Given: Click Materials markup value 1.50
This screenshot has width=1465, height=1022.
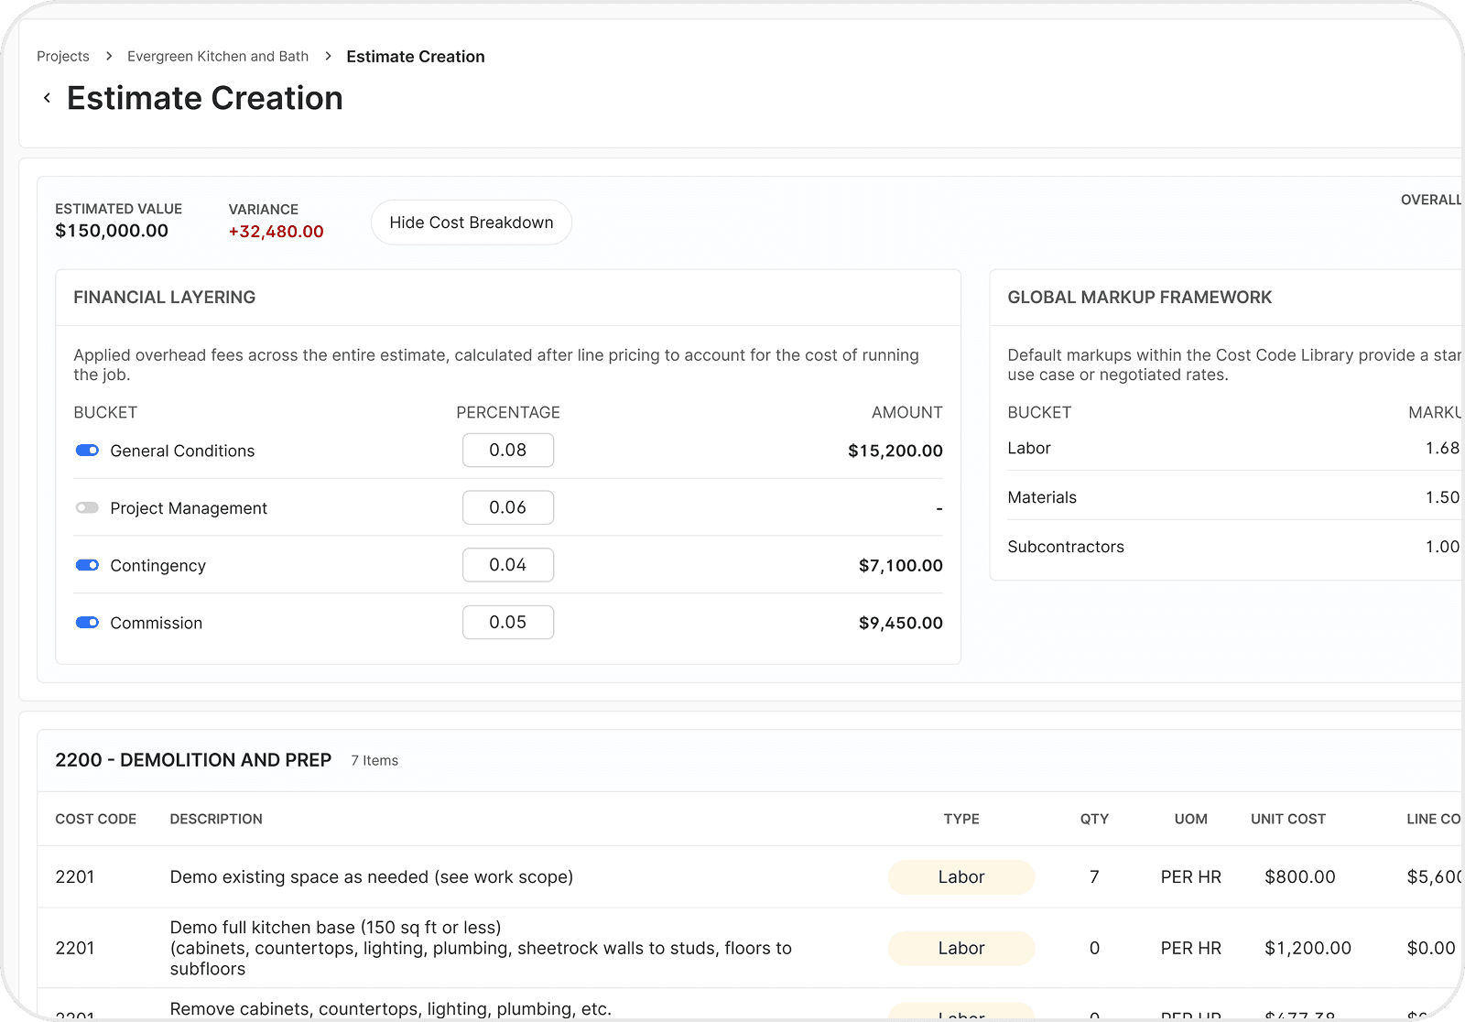Looking at the screenshot, I should coord(1442,498).
